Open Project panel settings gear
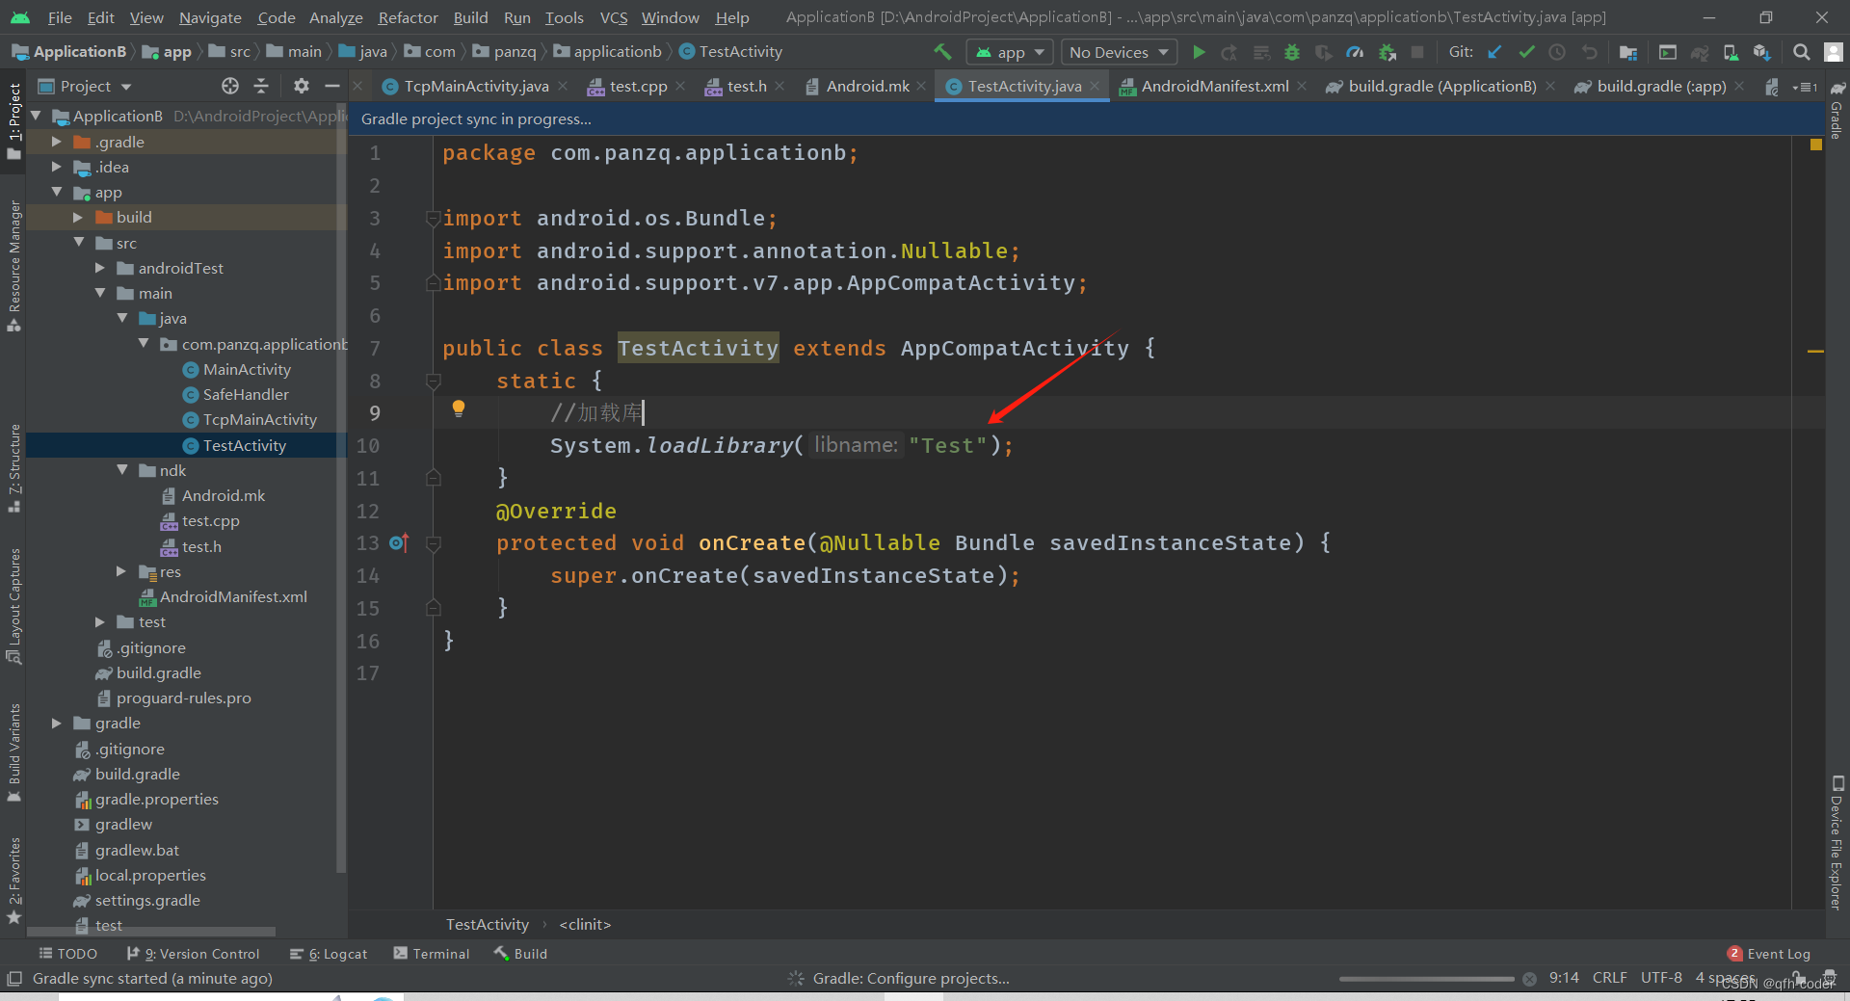Image resolution: width=1850 pixels, height=1001 pixels. (302, 86)
